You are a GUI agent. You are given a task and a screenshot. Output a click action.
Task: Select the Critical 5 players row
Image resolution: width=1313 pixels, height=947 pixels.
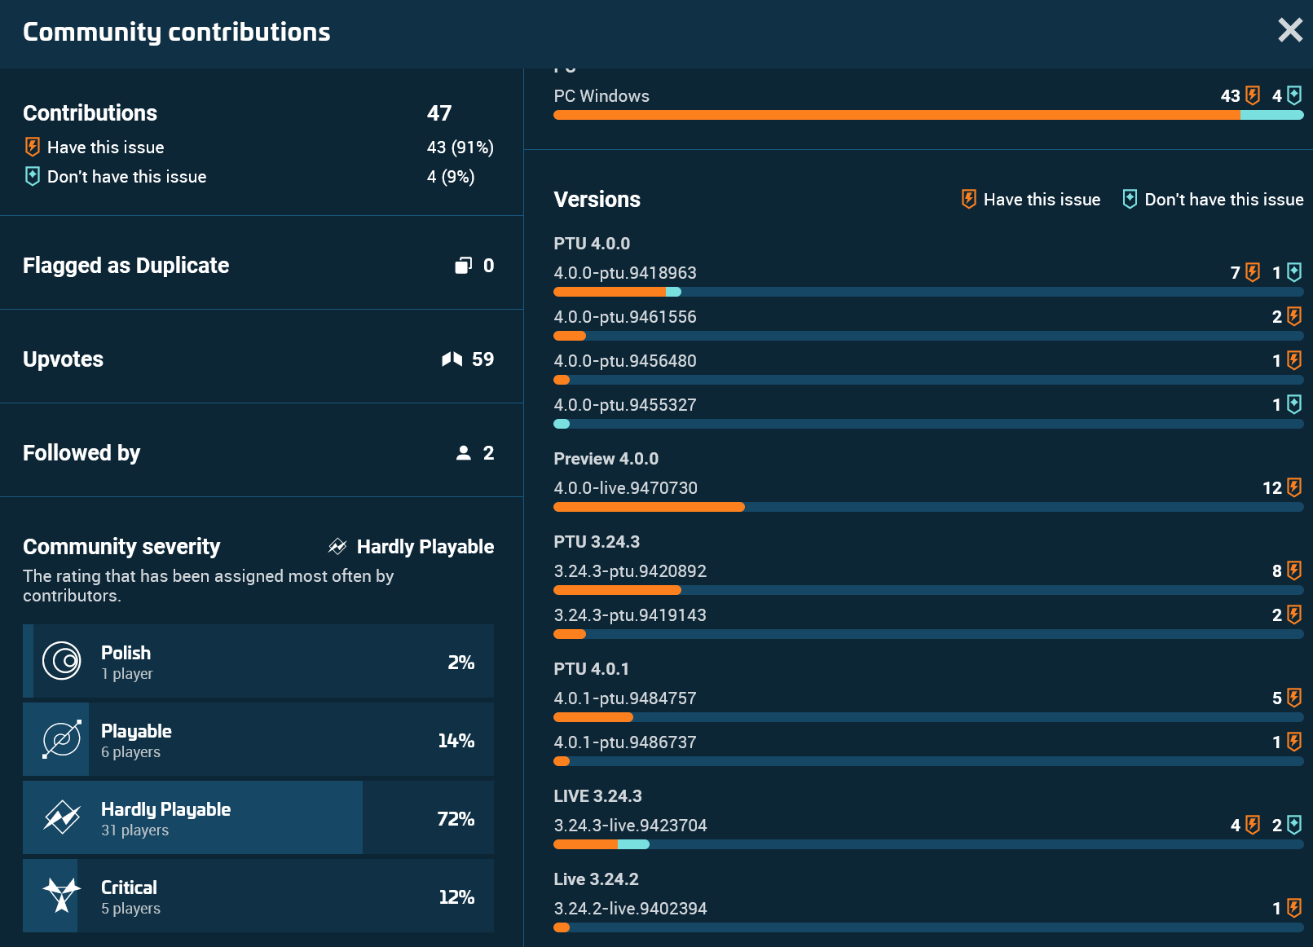pos(258,896)
